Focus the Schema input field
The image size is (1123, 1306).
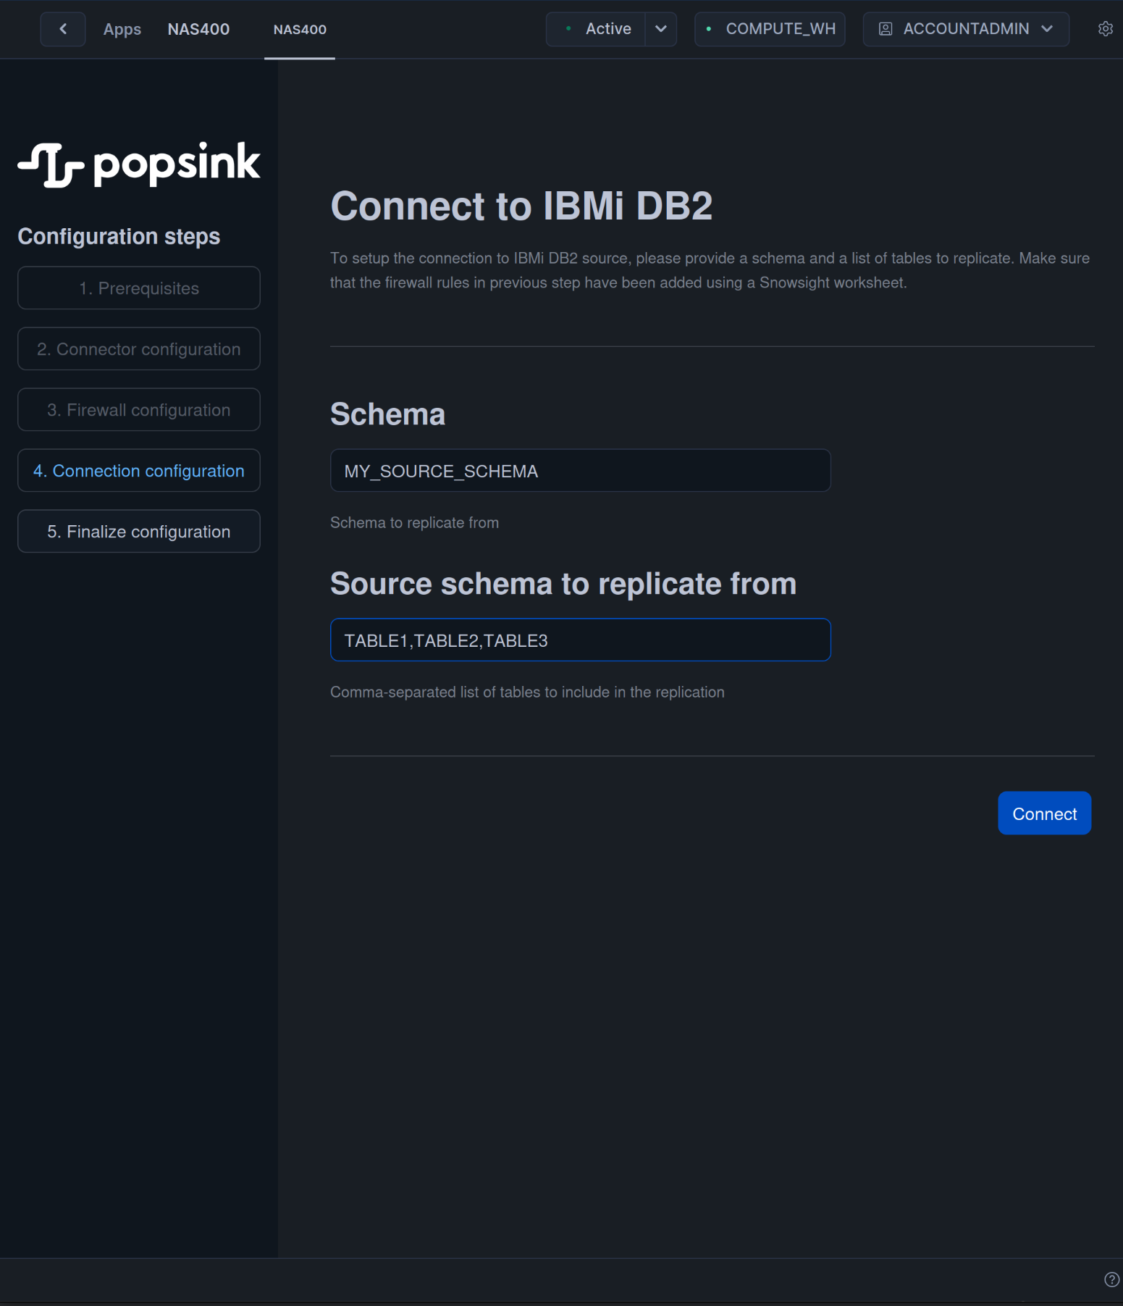tap(581, 471)
